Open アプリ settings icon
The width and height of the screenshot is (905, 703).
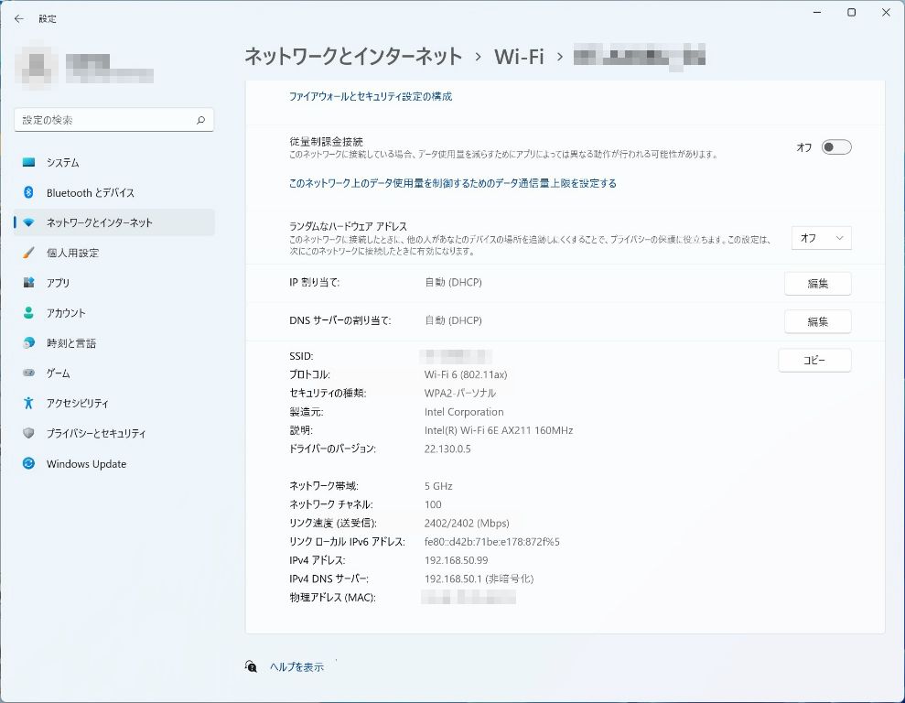[x=28, y=283]
